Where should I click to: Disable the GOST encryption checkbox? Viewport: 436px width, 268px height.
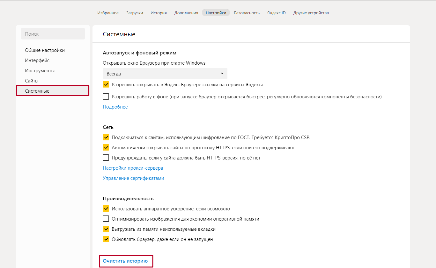(x=106, y=138)
